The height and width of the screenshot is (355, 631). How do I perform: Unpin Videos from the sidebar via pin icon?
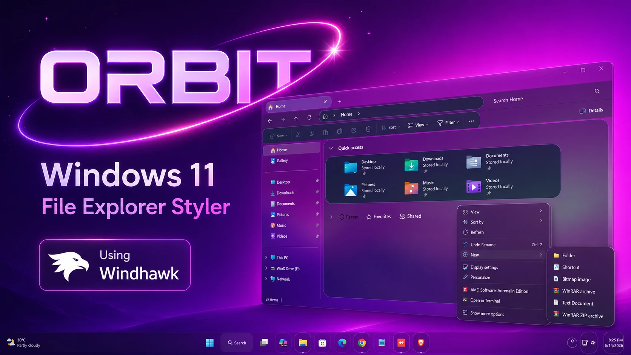pos(317,236)
